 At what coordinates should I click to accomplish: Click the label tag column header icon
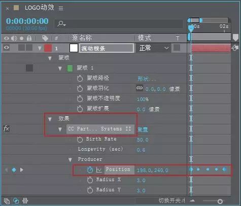tap(45, 38)
